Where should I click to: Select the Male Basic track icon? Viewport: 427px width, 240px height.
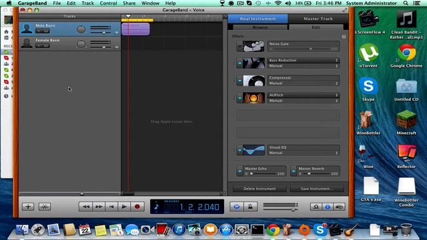coord(27,29)
